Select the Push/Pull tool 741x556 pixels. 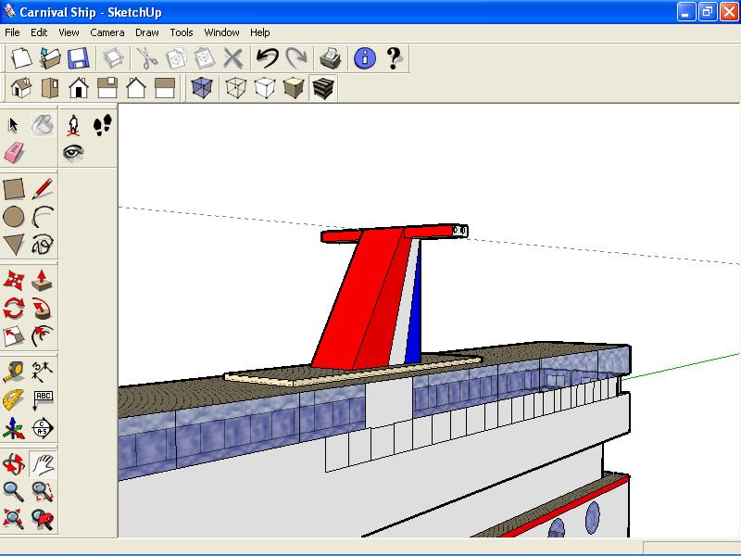point(43,281)
